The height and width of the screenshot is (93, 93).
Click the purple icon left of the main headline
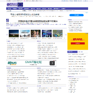pyautogui.click(x=7, y=20)
